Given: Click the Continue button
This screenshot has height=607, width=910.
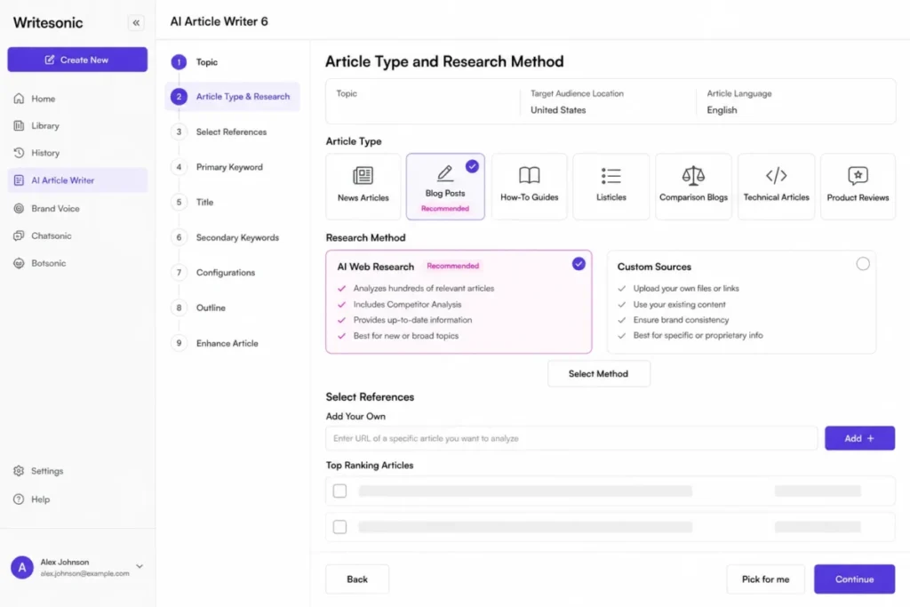Looking at the screenshot, I should 854,579.
